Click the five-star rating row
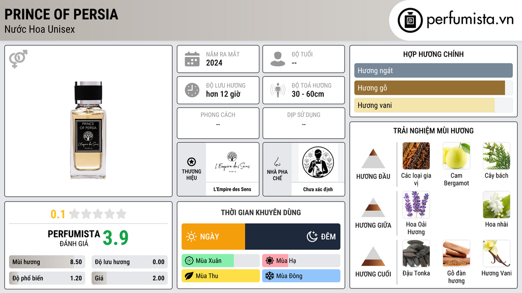Viewport: 522px width, 293px height. 98,214
